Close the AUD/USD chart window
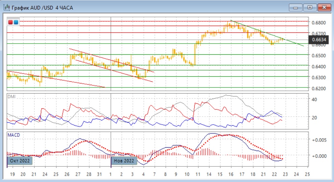Screen dimensions: 334x182 point(324,7)
